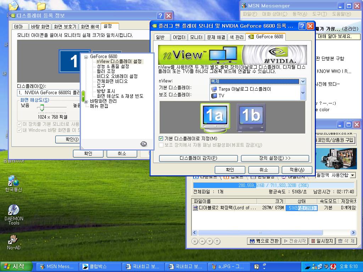The width and height of the screenshot is (363, 272).
Task: Switch to the 어댑터 tab
Action: click(x=179, y=37)
